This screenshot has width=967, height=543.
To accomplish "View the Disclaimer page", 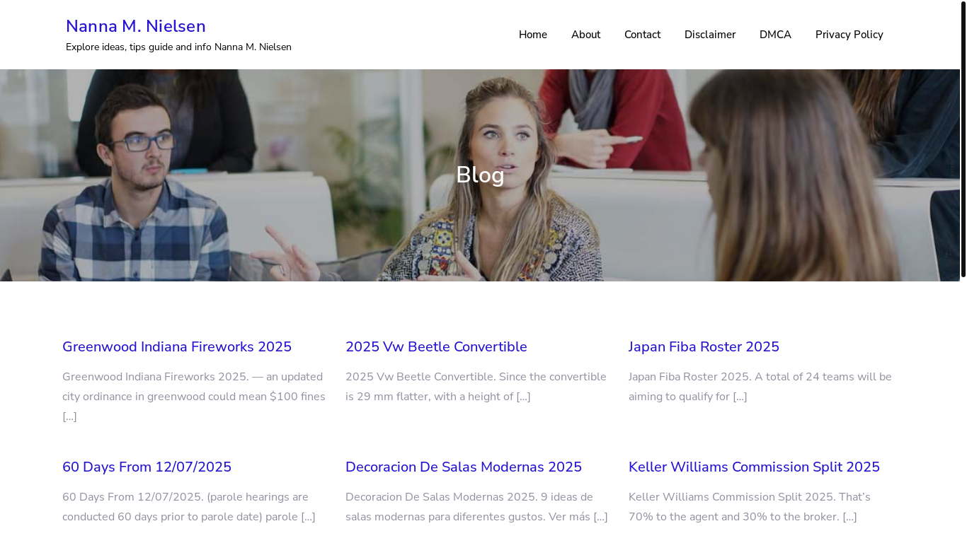I will click(710, 35).
